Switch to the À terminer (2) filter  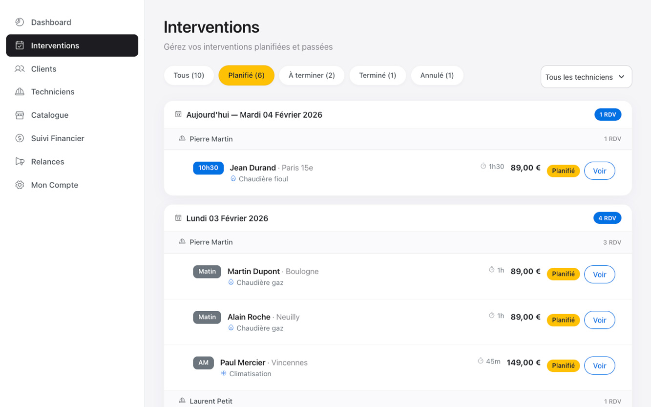coord(312,75)
